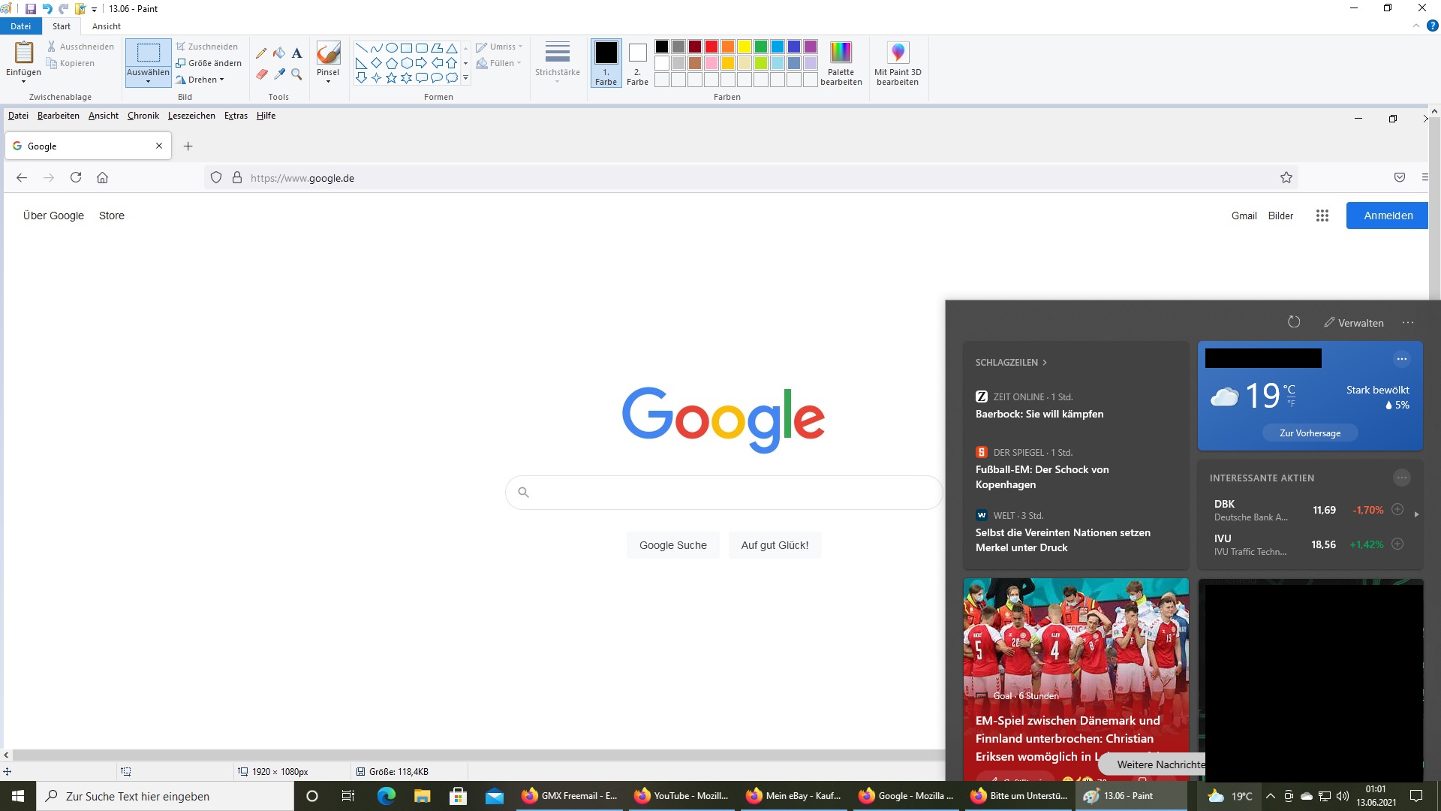Switch to the 2. Farbe color selector
This screenshot has width=1441, height=811.
pos(637,63)
